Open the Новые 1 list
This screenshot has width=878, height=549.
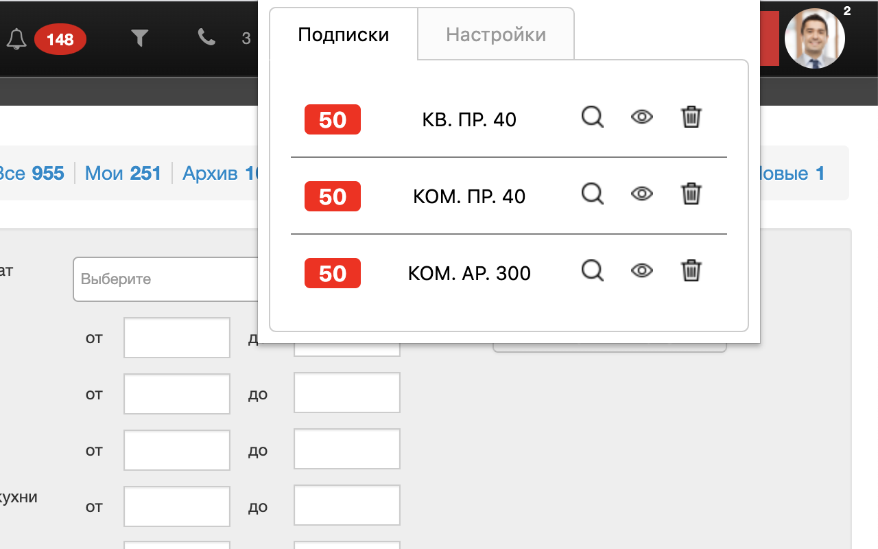click(x=791, y=173)
